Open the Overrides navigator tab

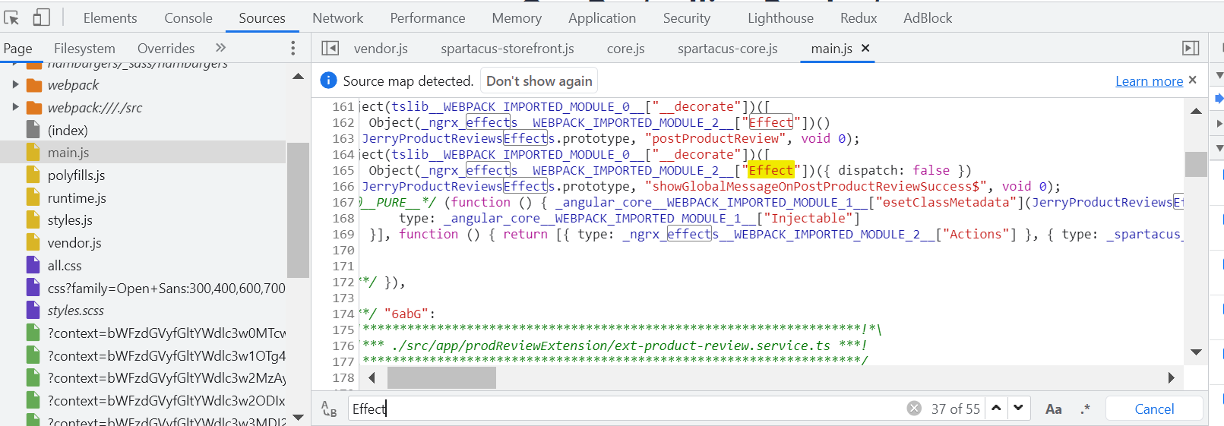coord(166,49)
